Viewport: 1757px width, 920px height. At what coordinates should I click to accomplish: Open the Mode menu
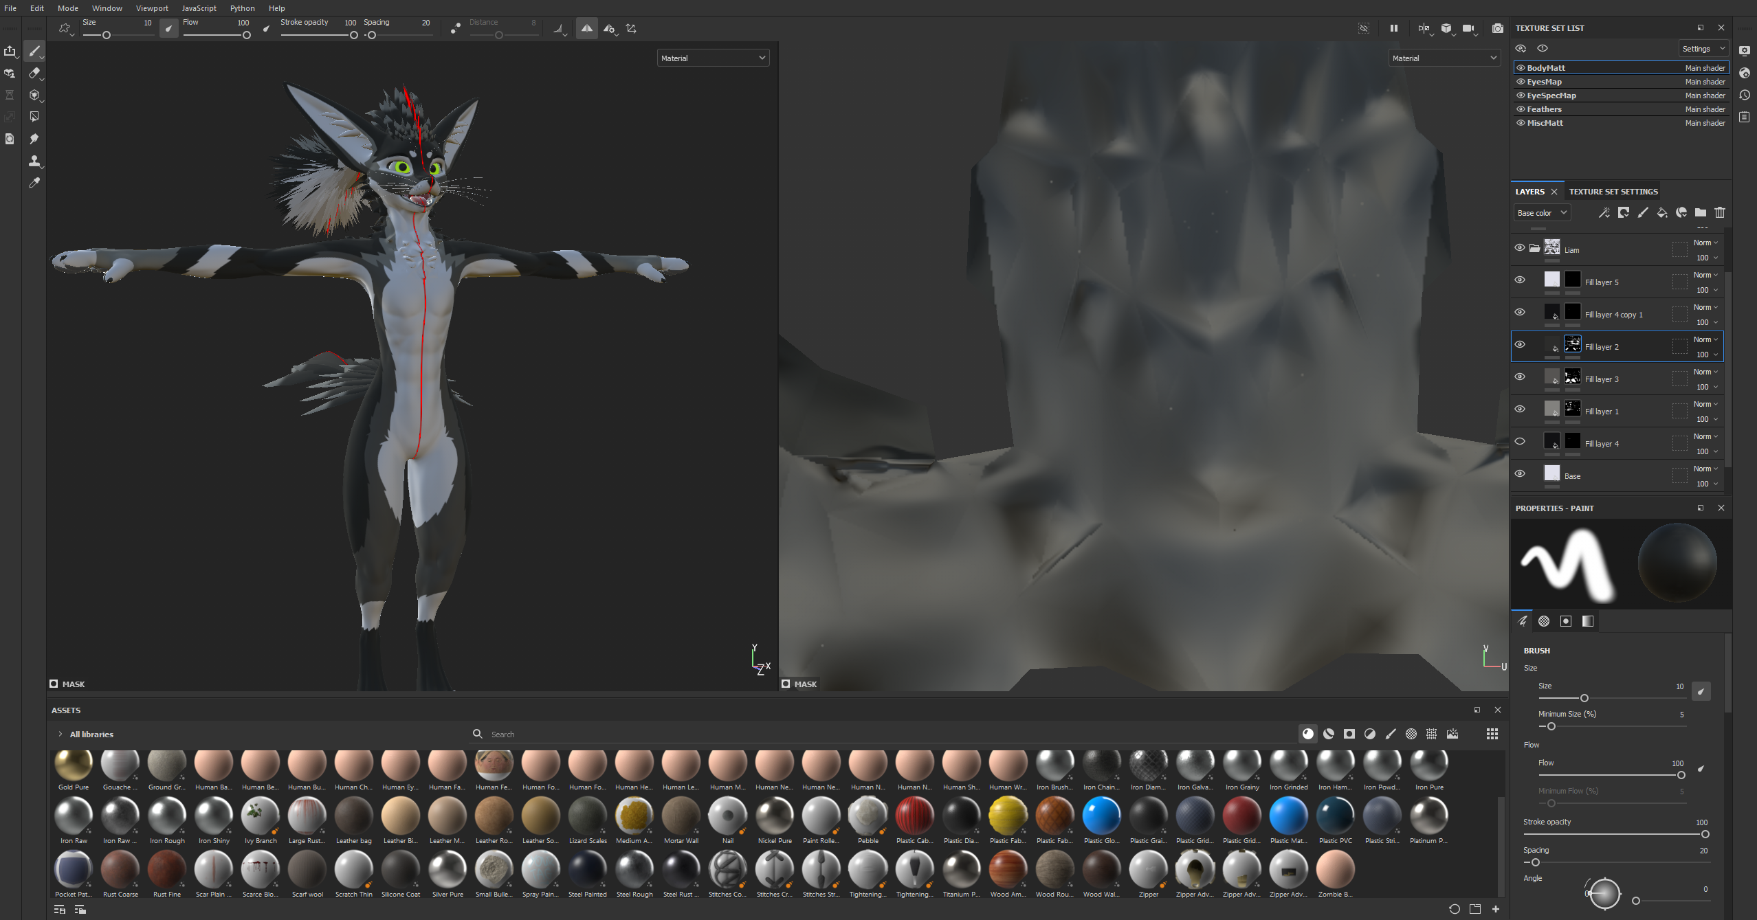click(67, 8)
